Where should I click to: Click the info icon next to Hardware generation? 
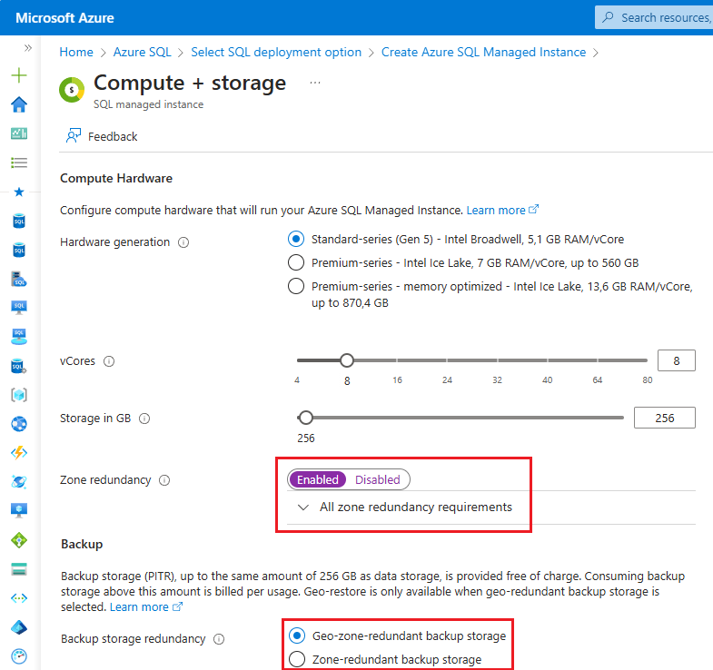pos(183,242)
